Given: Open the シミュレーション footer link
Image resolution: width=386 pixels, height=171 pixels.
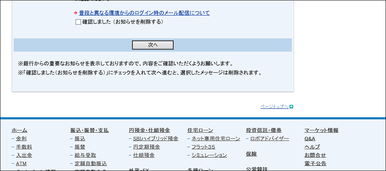Looking at the screenshot, I should pos(209,155).
